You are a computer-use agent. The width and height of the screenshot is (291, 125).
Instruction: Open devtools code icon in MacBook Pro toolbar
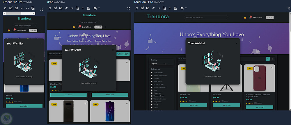coord(159,8)
